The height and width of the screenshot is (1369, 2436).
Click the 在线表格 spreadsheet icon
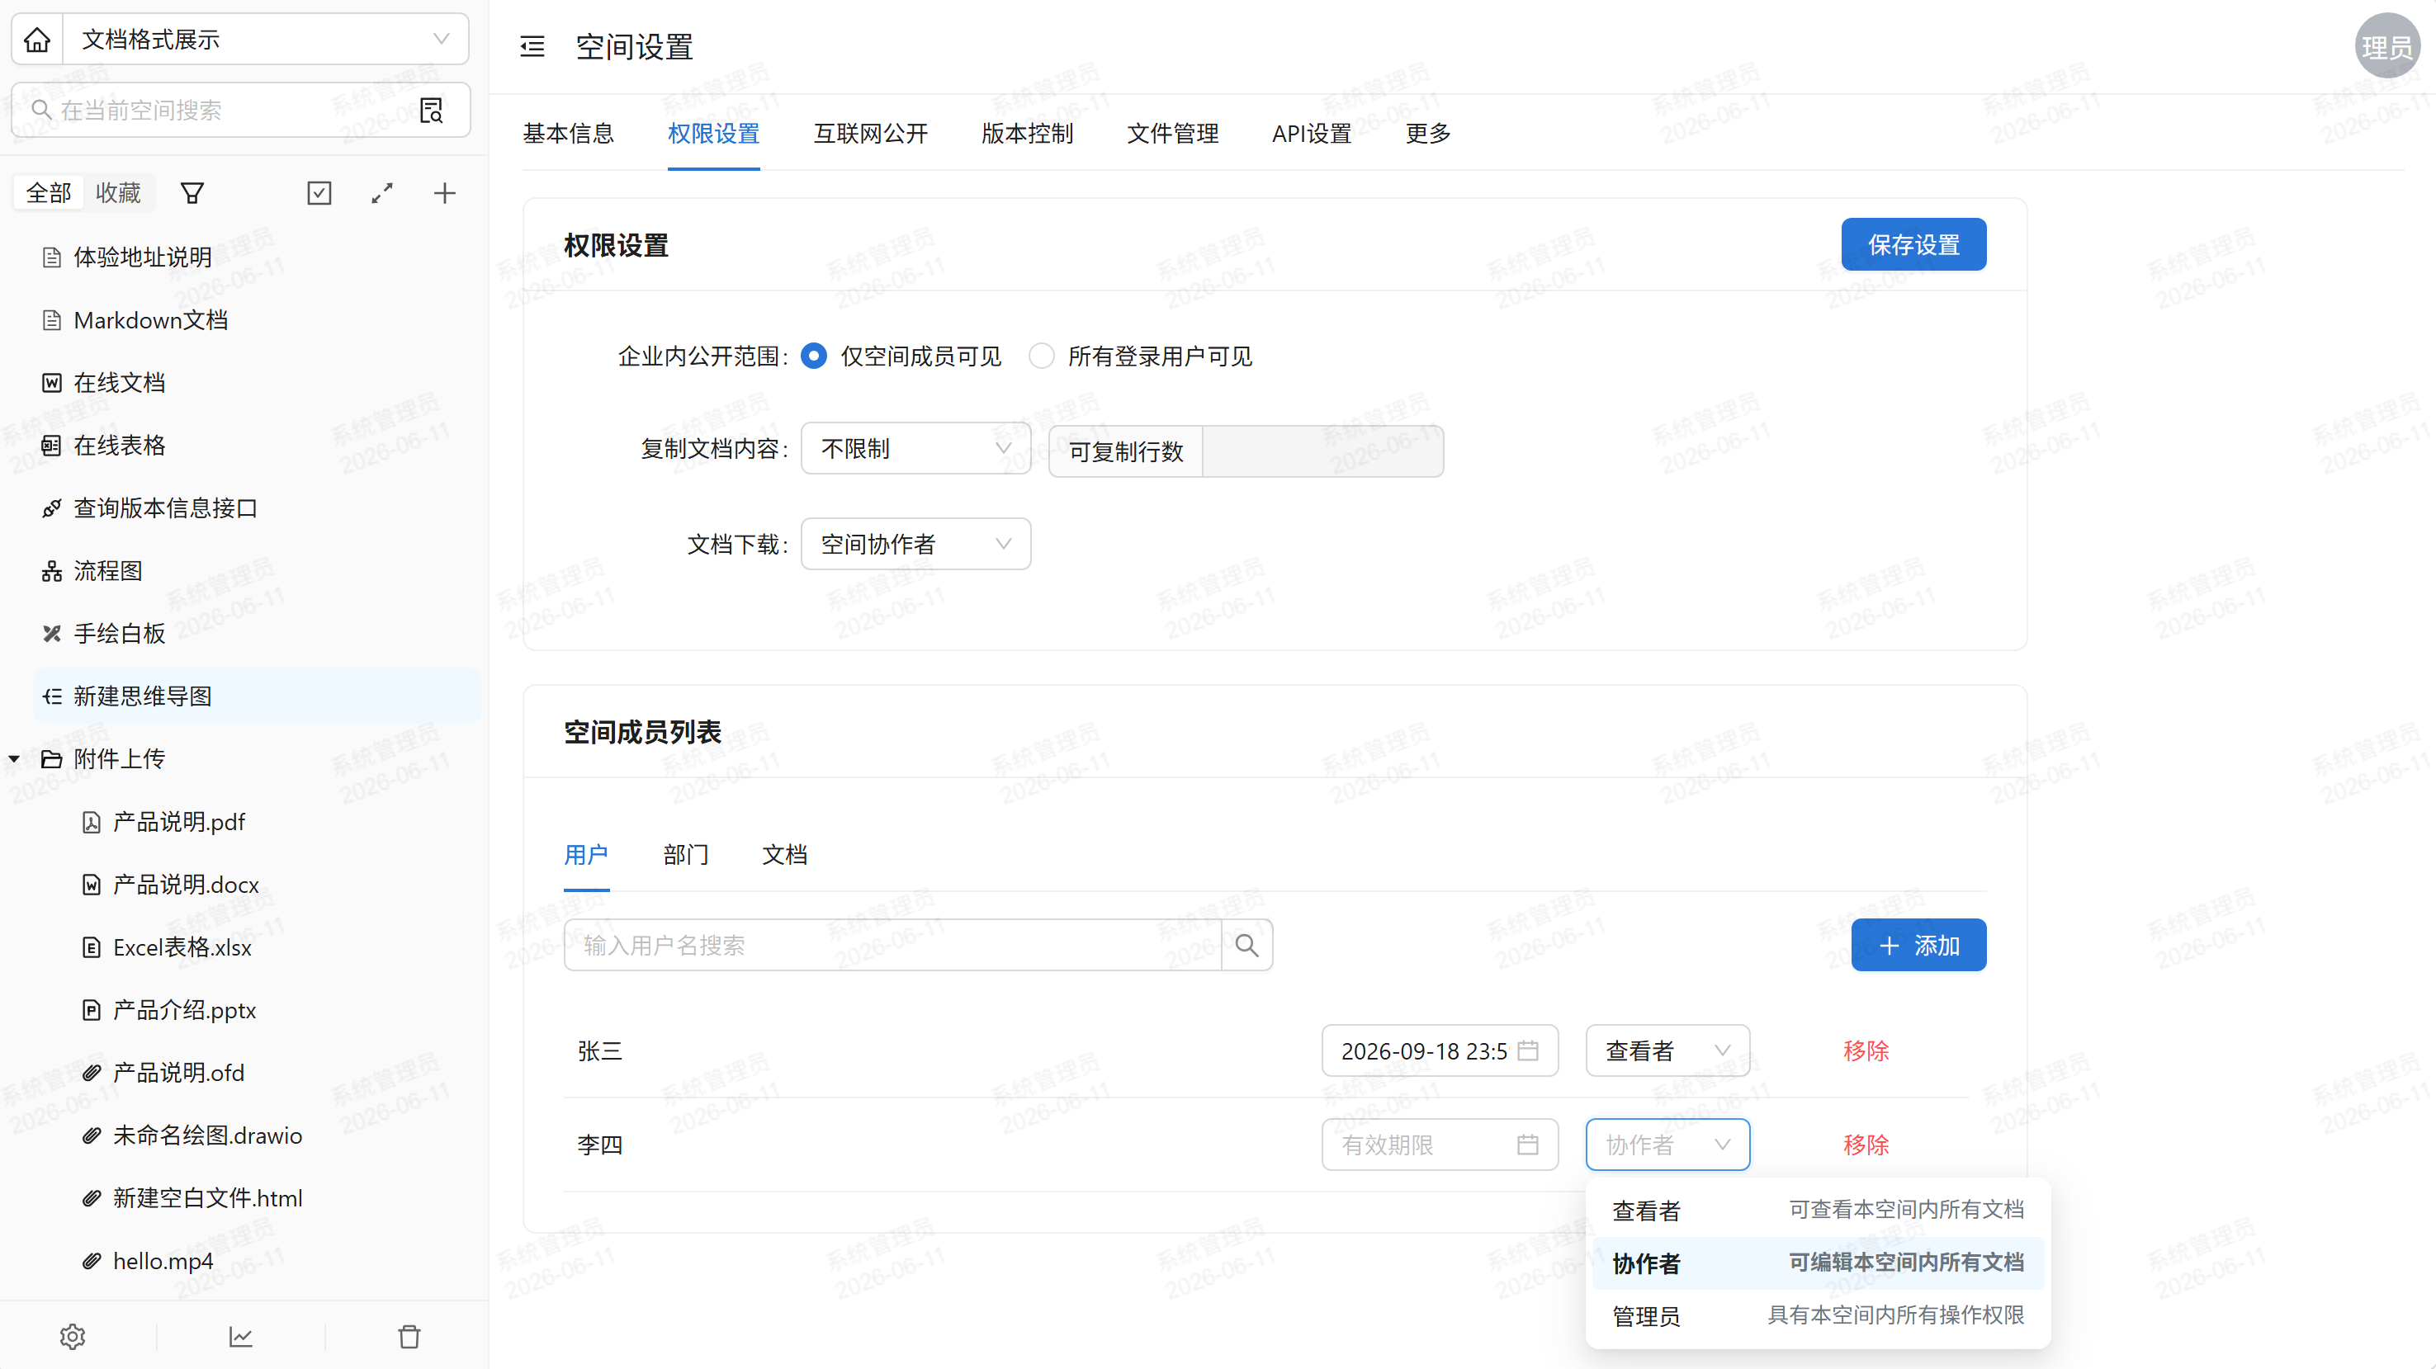coord(52,446)
